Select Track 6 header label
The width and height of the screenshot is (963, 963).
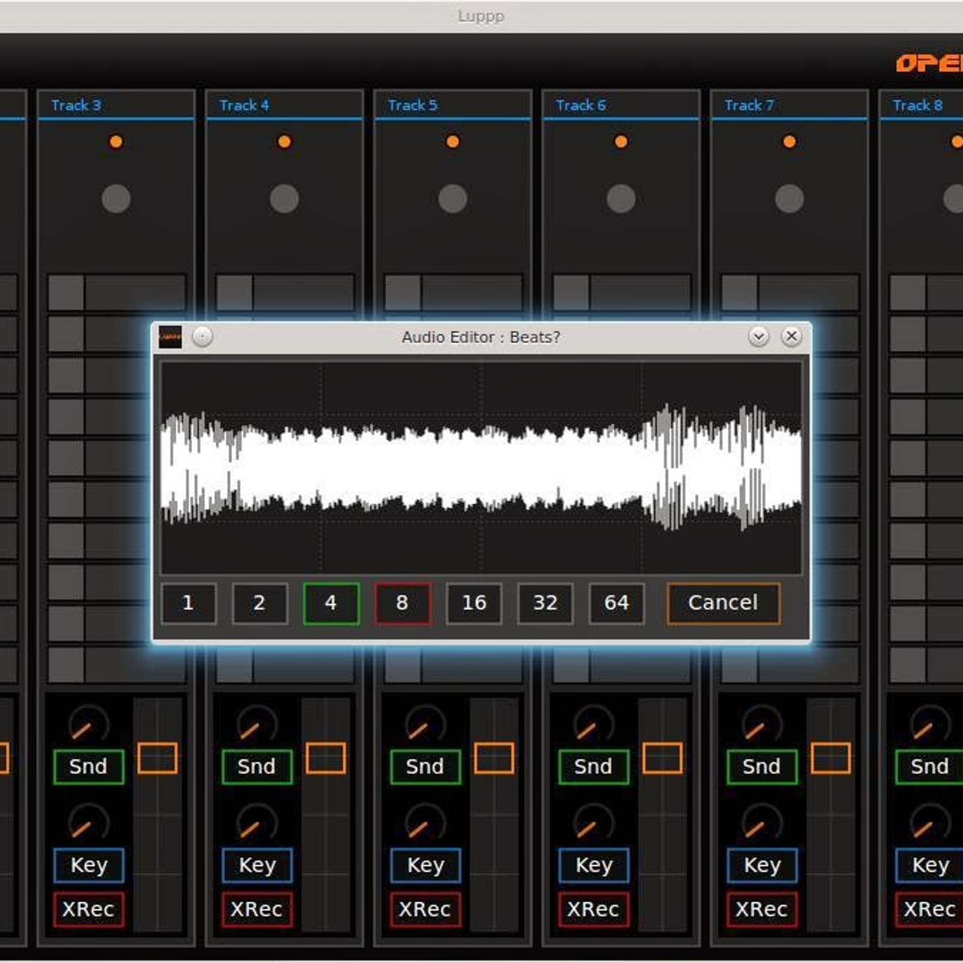581,105
